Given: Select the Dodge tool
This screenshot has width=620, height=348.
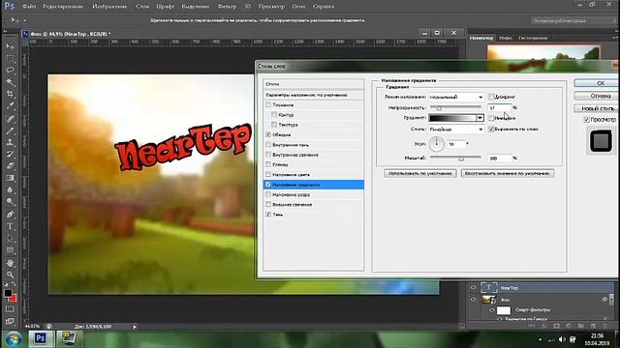Looking at the screenshot, I should pyautogui.click(x=10, y=202).
